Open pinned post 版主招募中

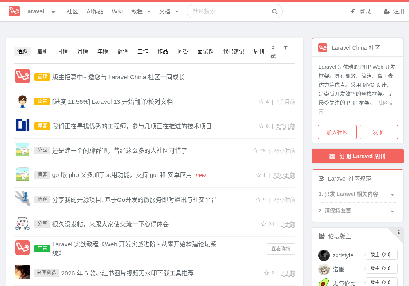point(119,77)
